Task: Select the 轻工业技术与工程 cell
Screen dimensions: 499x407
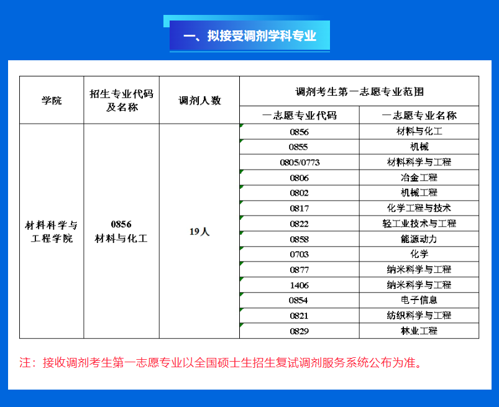Action: click(x=419, y=224)
